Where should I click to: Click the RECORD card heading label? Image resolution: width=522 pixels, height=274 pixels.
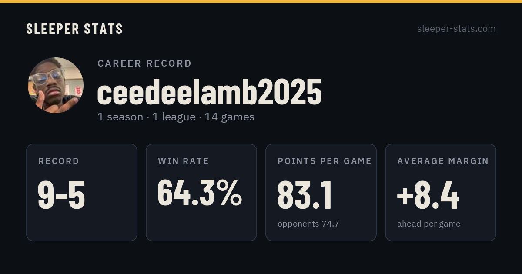[59, 161]
